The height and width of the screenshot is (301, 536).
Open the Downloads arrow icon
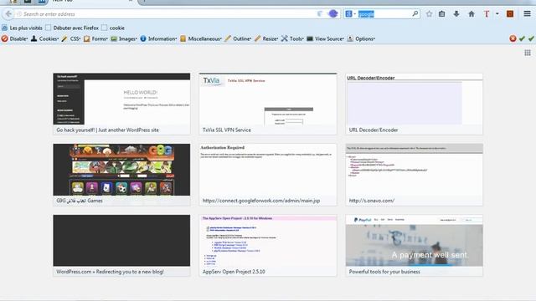(x=456, y=14)
